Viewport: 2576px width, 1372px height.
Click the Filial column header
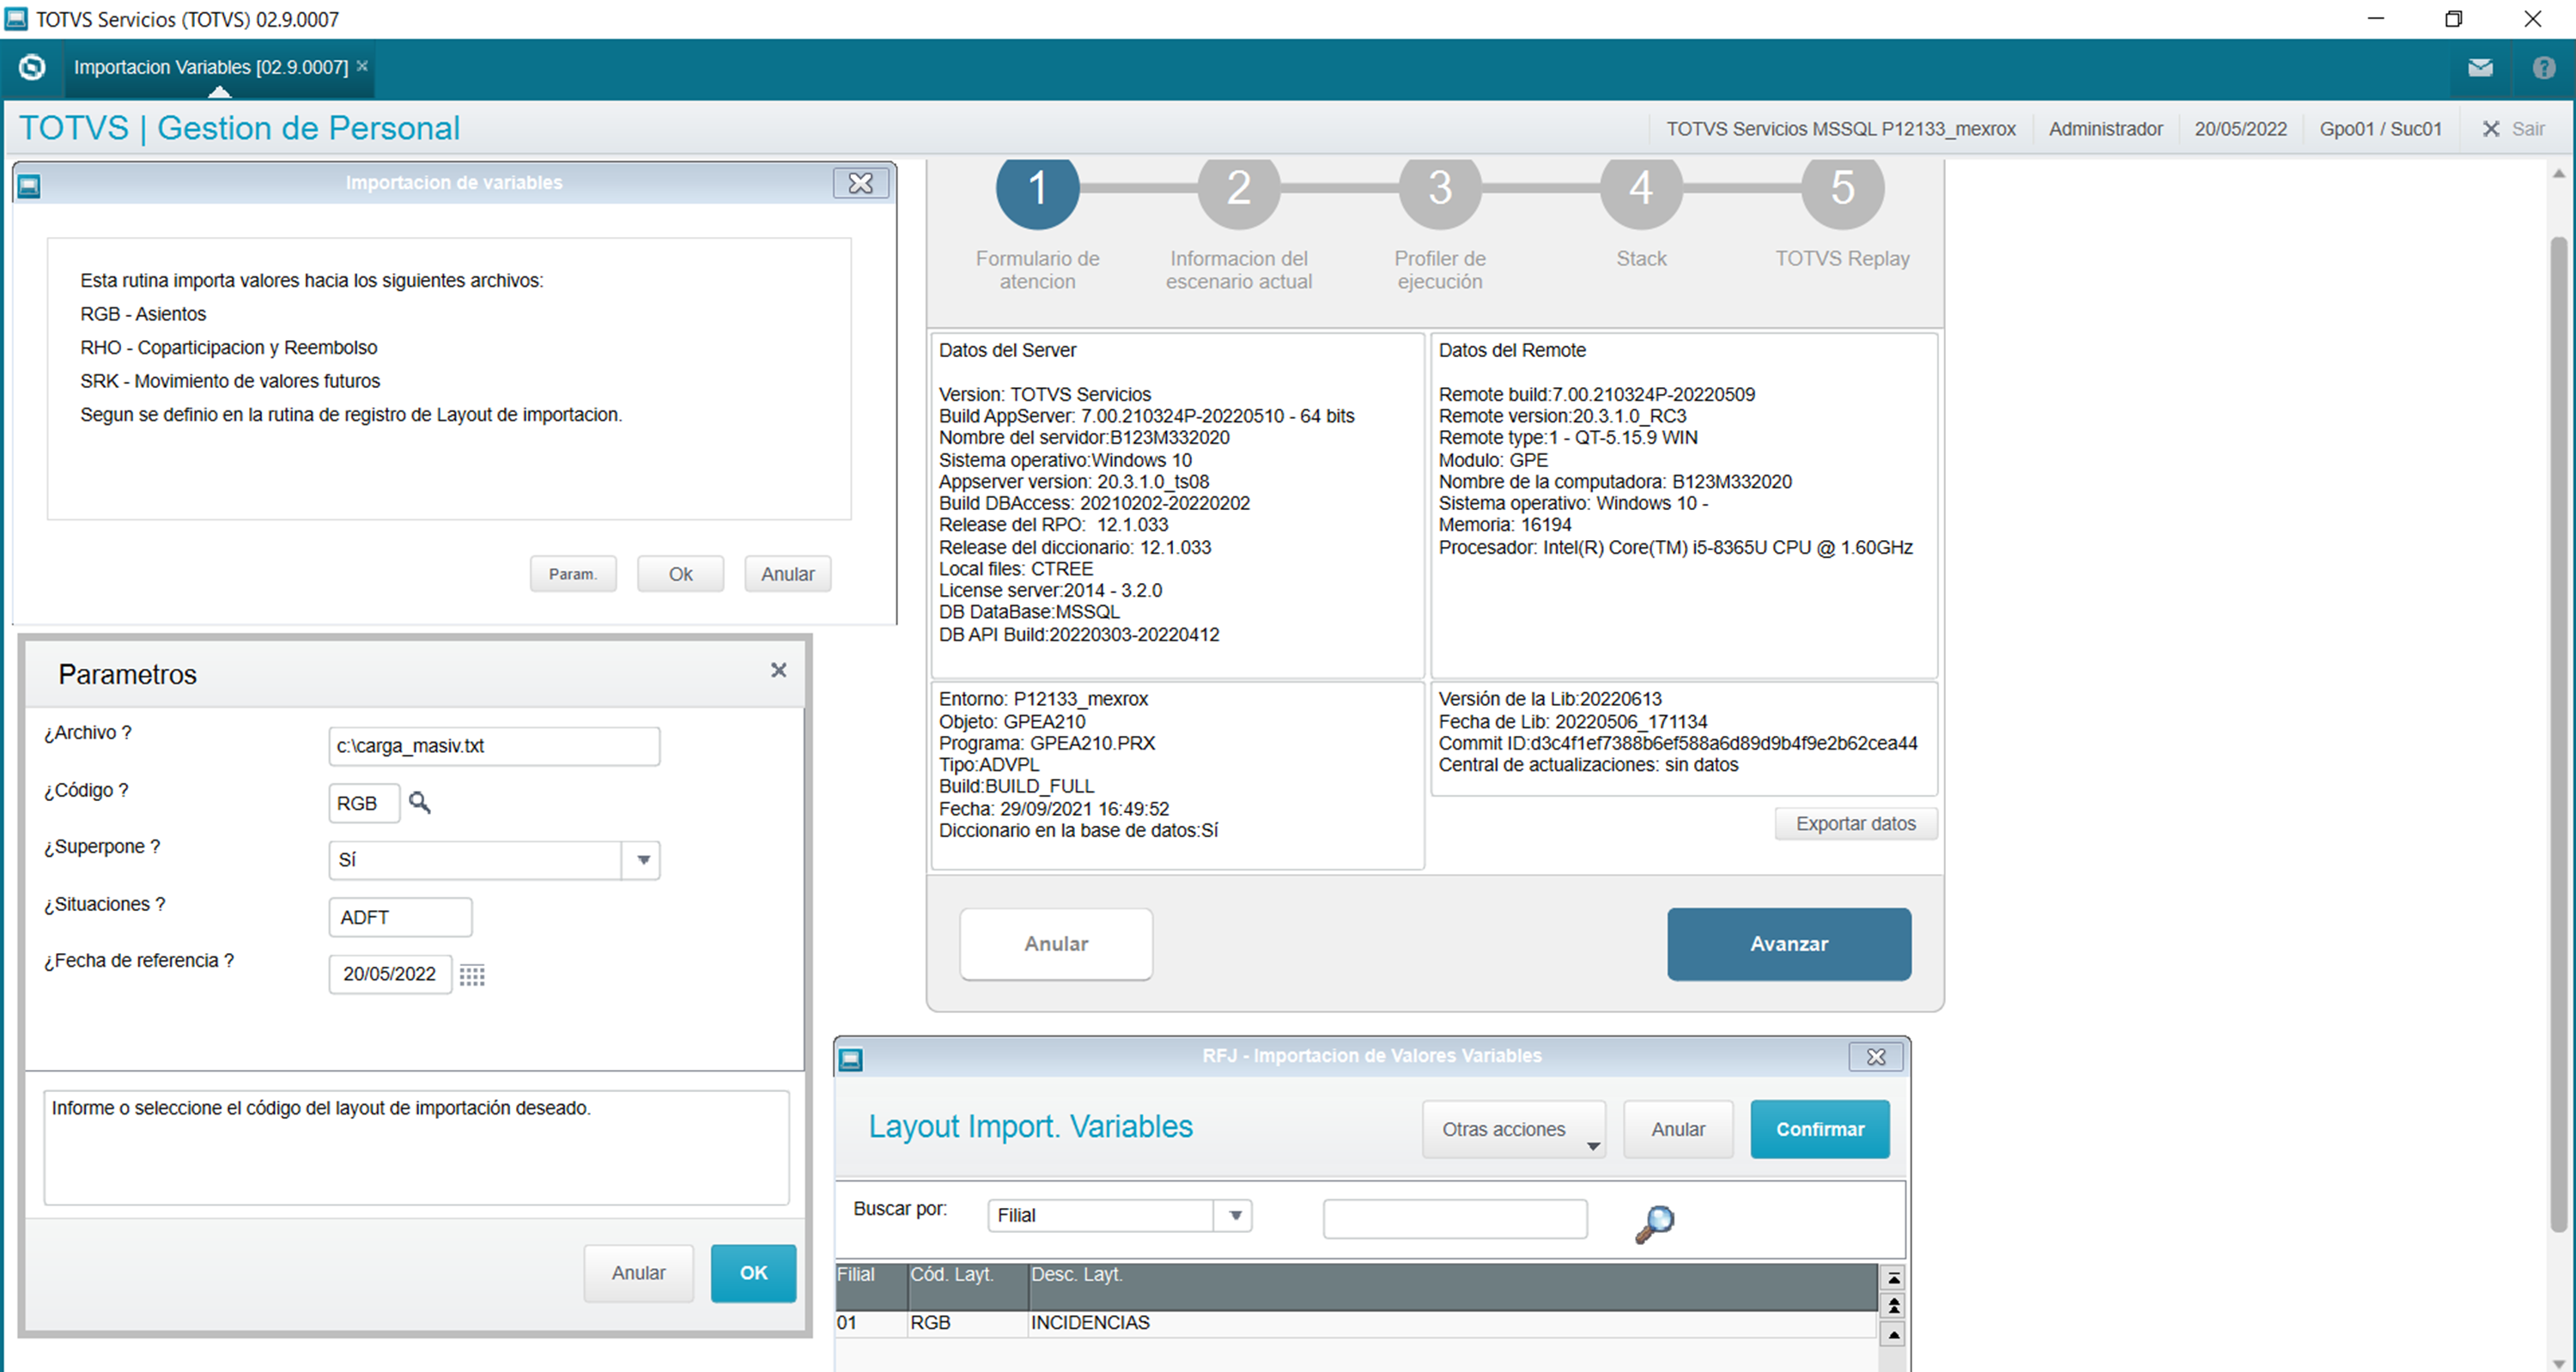tap(872, 1287)
